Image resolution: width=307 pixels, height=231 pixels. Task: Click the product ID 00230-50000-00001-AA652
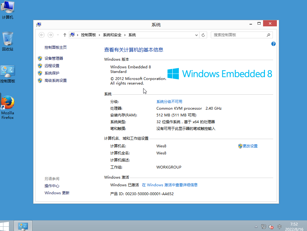tap(149, 194)
